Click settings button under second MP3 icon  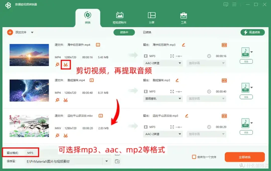[246, 97]
